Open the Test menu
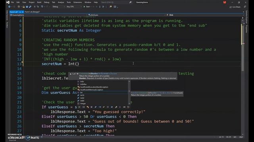The width and height of the screenshot is (254, 142). [x=54, y=2]
